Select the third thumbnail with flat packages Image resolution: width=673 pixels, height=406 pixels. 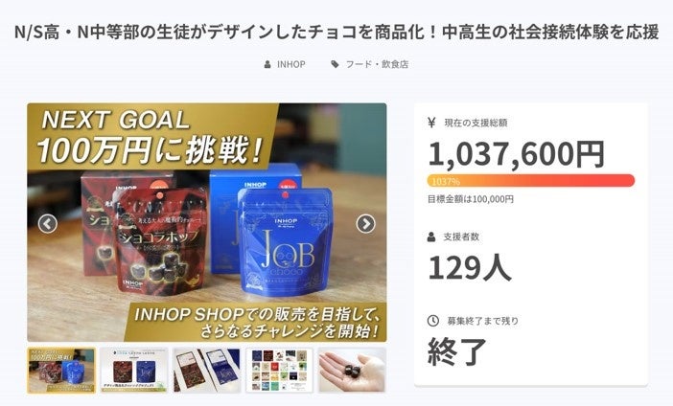point(207,371)
